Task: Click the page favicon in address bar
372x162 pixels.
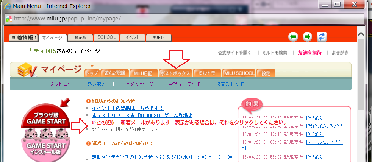Action: click(8, 19)
